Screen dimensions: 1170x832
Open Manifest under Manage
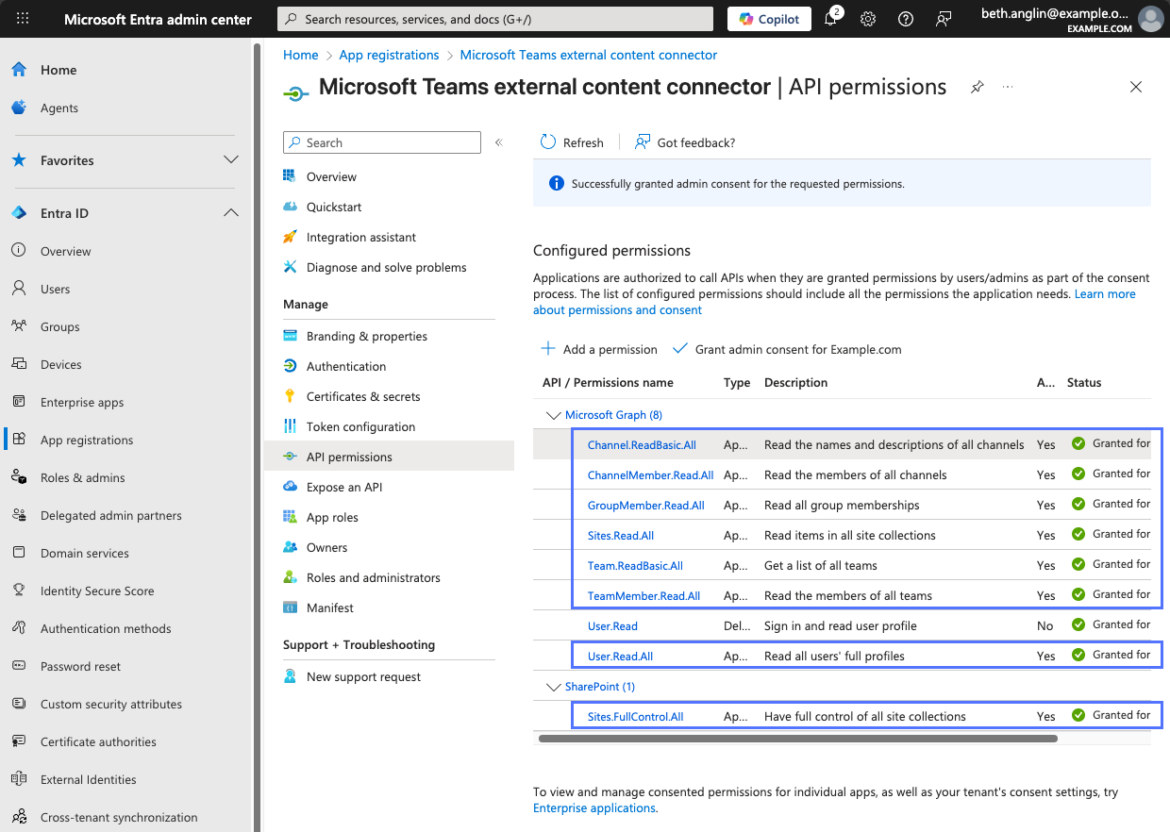pos(330,607)
